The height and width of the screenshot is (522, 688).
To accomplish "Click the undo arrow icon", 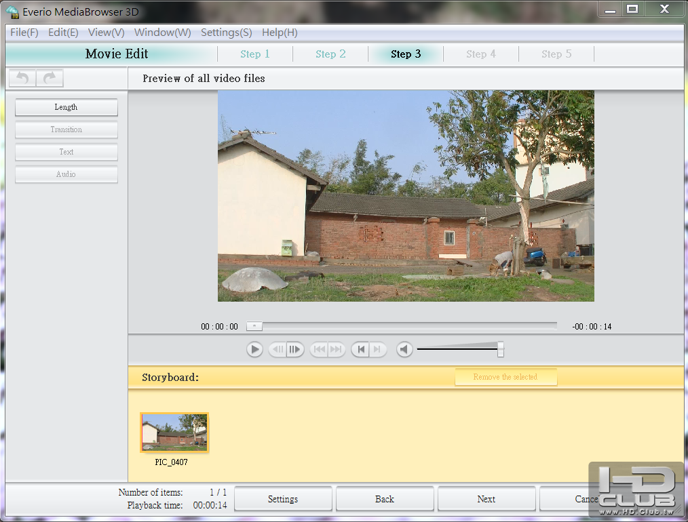I will 22,79.
